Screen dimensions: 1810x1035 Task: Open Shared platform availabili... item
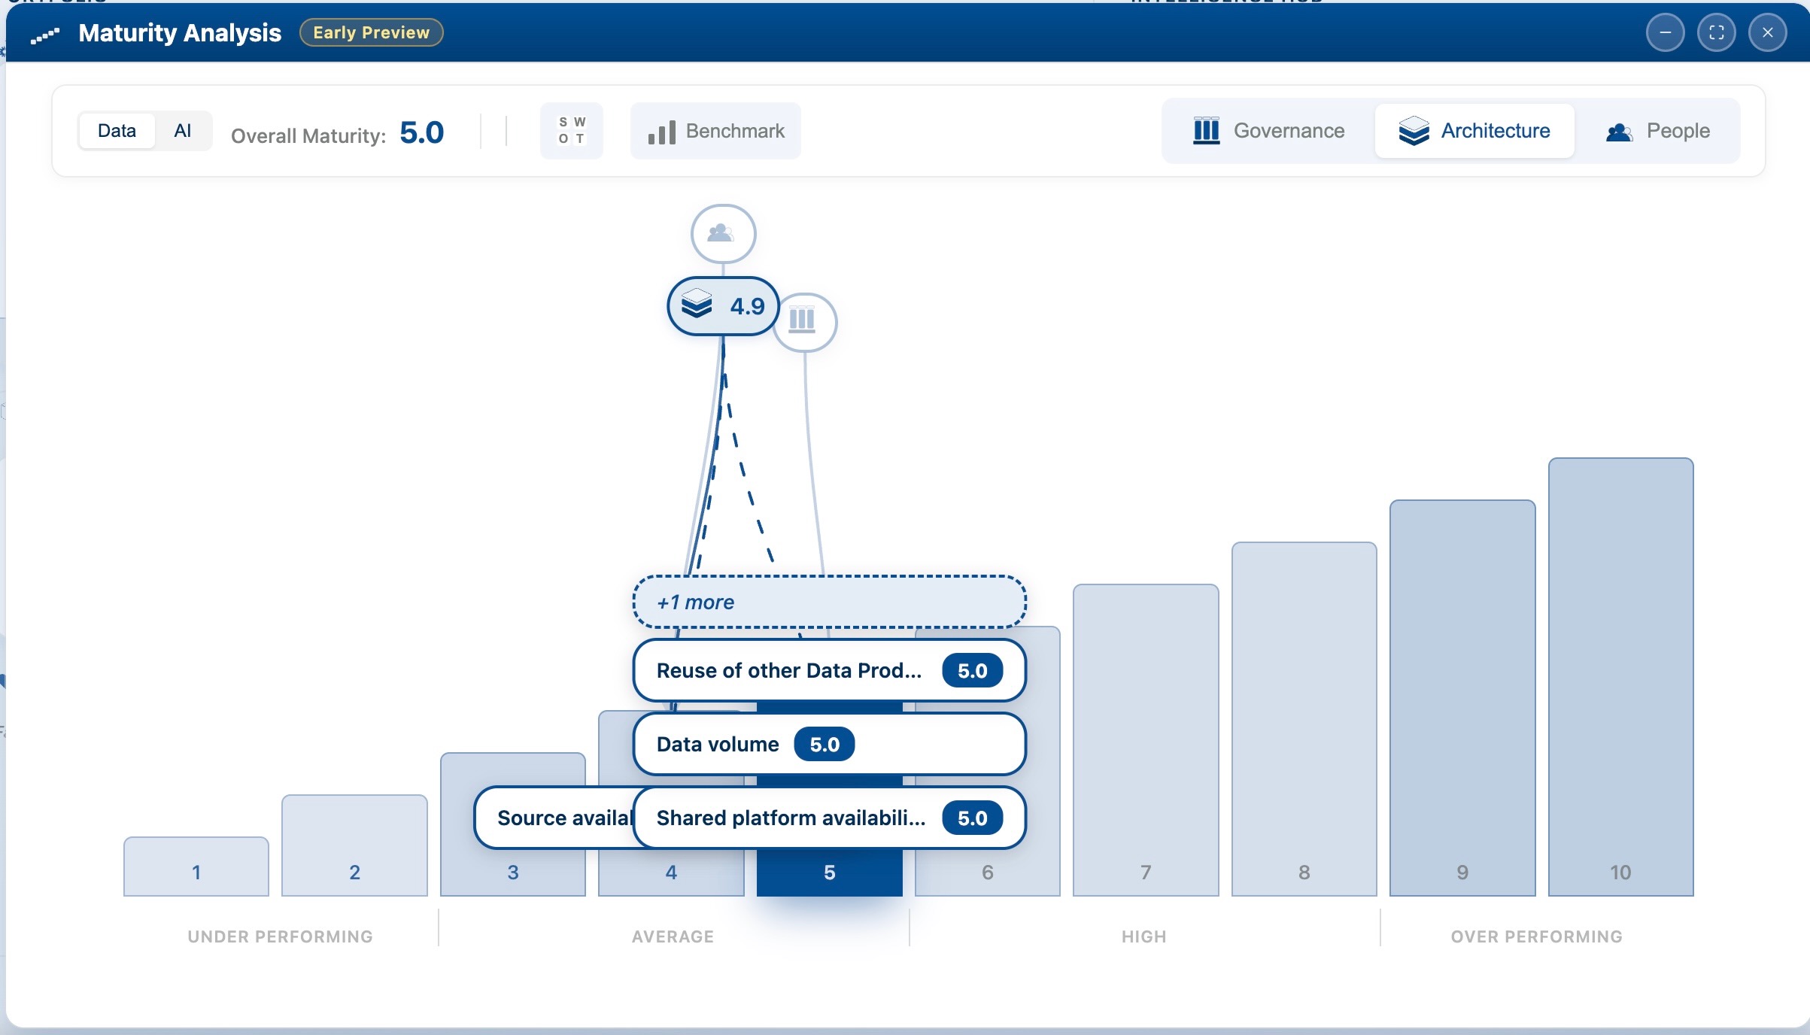829,818
